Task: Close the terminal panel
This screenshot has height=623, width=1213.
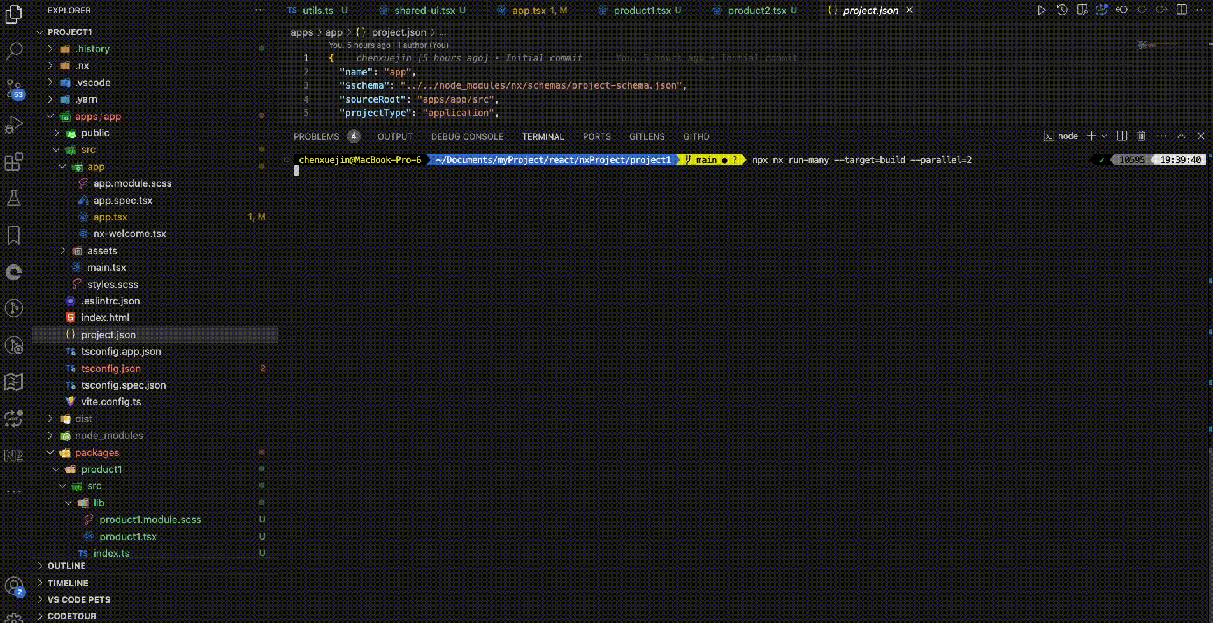Action: point(1201,136)
